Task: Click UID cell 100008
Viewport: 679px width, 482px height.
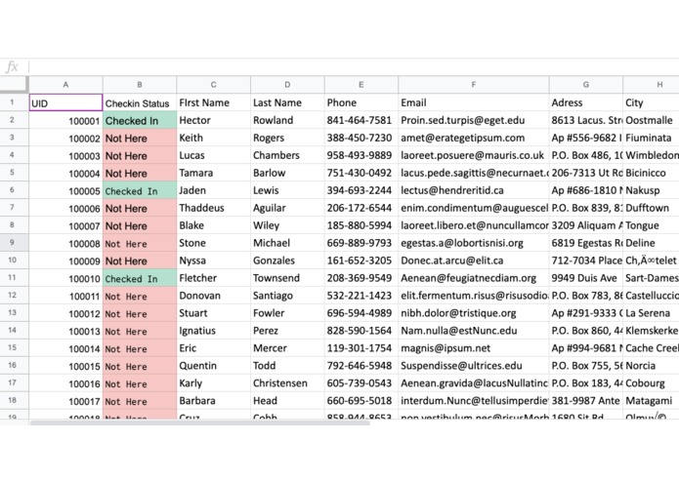Action: [65, 243]
